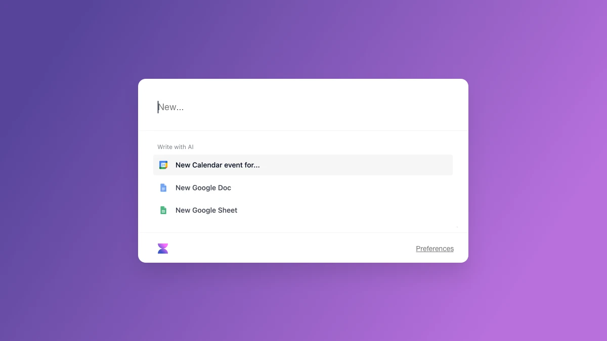Click the purple hourglass app logo
607x341 pixels.
point(163,249)
